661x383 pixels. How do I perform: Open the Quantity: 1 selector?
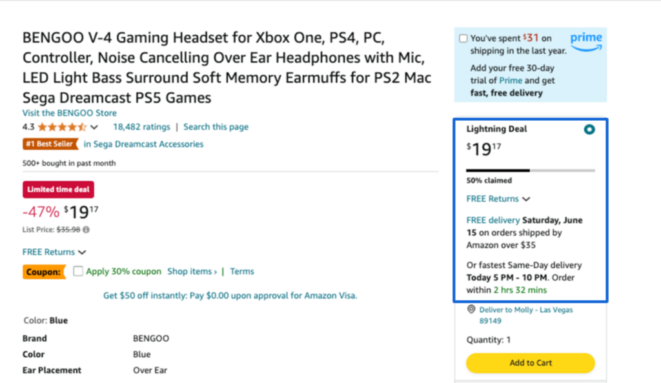click(x=489, y=340)
